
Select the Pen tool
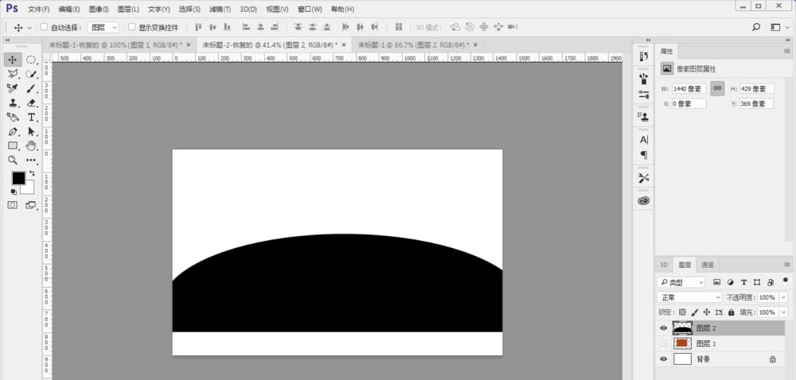click(x=13, y=131)
